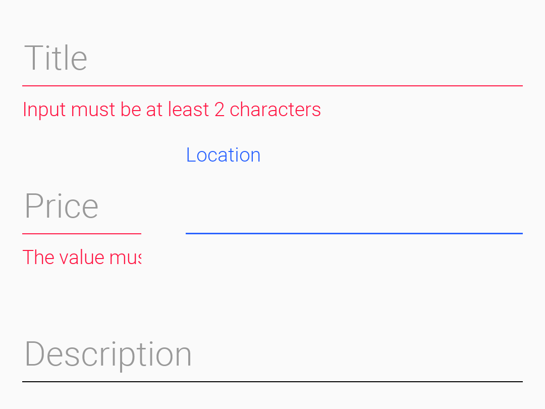Click the Price placeholder label
This screenshot has width=545, height=409.
click(61, 205)
